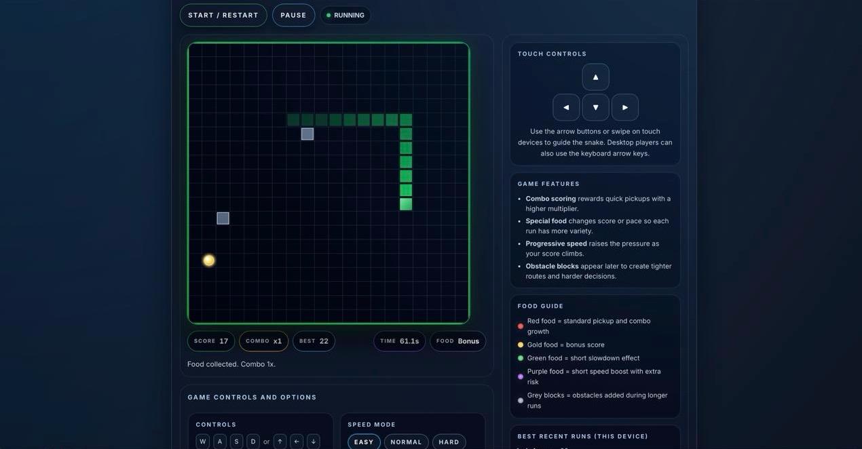The image size is (862, 449).
Task: Tap the left arrow touch control
Action: 566,107
